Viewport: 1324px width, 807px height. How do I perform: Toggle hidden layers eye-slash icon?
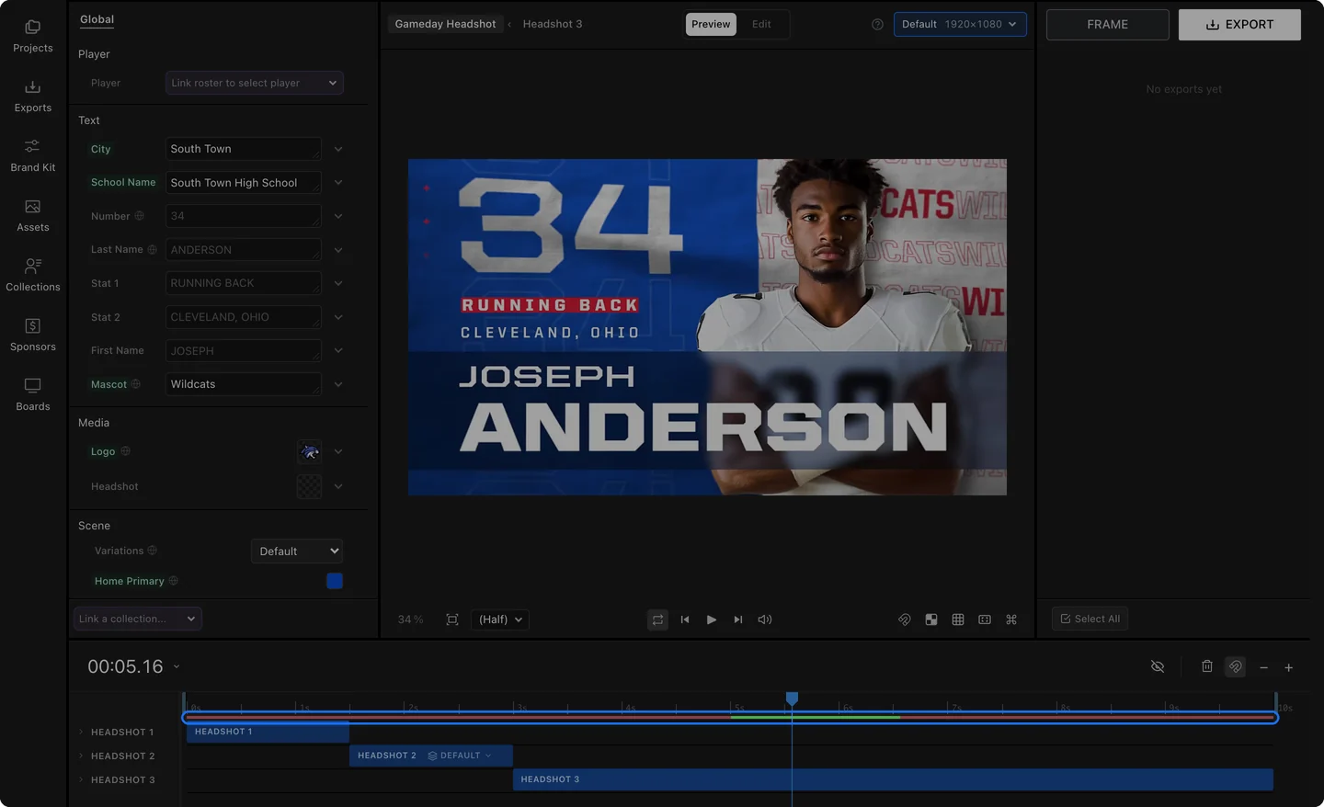[x=1158, y=666]
